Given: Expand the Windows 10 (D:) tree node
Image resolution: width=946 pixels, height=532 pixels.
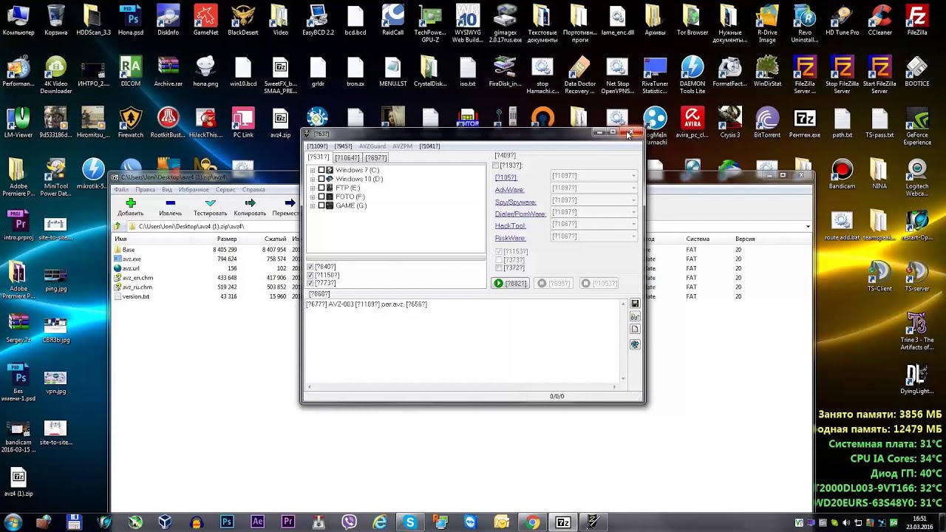Looking at the screenshot, I should point(313,179).
